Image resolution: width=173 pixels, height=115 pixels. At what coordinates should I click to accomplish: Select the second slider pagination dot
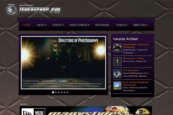tap(56, 92)
